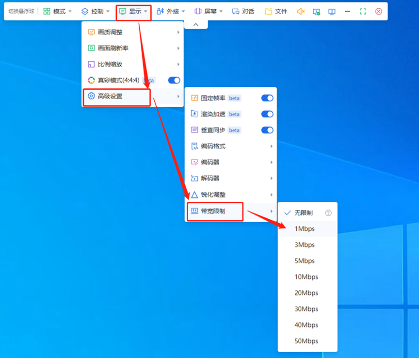Toggle 真彩模式(4:4:4) switch
The width and height of the screenshot is (419, 358).
pyautogui.click(x=174, y=80)
